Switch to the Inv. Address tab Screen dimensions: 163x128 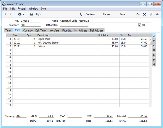point(81,31)
